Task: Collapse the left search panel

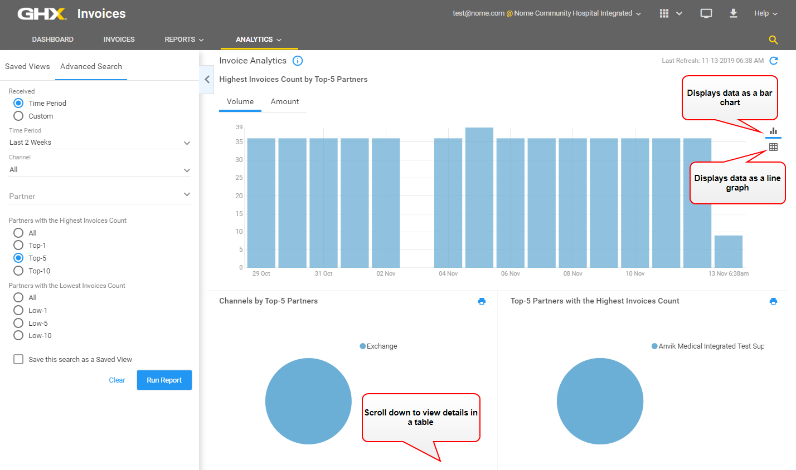Action: point(207,79)
